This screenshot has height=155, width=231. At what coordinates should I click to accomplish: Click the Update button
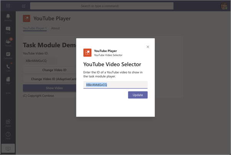coord(138,95)
